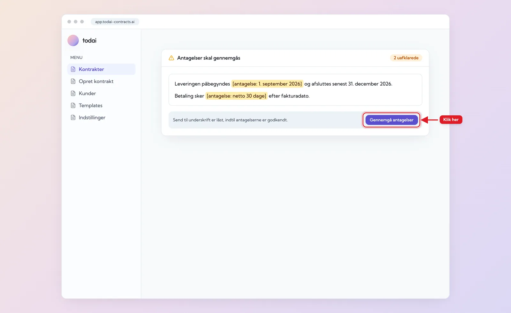Open Indstillinger from the menu
511x313 pixels.
101,118
